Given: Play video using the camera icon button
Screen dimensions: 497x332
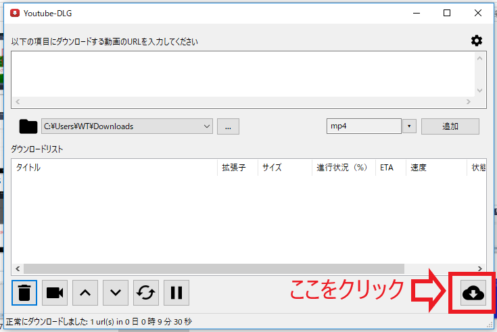Looking at the screenshot, I should pyautogui.click(x=55, y=293).
